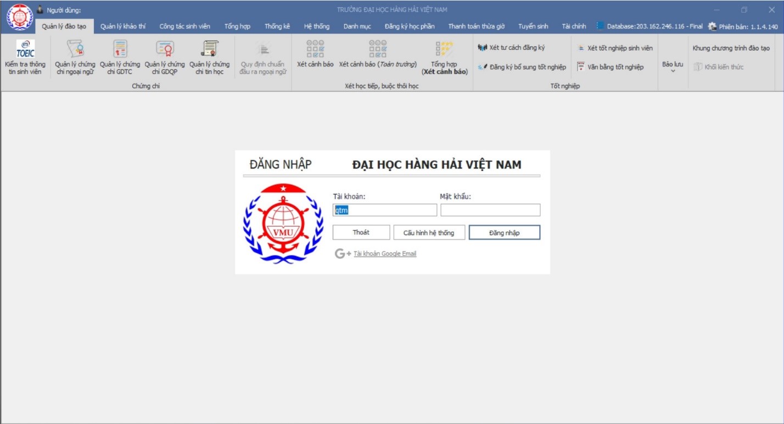Focus the Mật khẩu password field
Image resolution: width=784 pixels, height=424 pixels.
click(490, 210)
